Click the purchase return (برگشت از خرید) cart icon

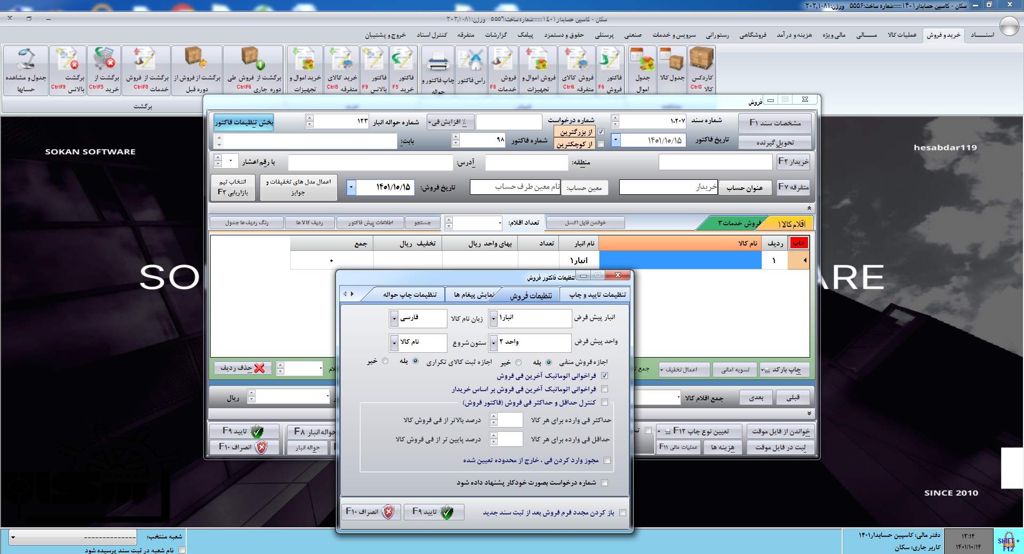pos(104,70)
